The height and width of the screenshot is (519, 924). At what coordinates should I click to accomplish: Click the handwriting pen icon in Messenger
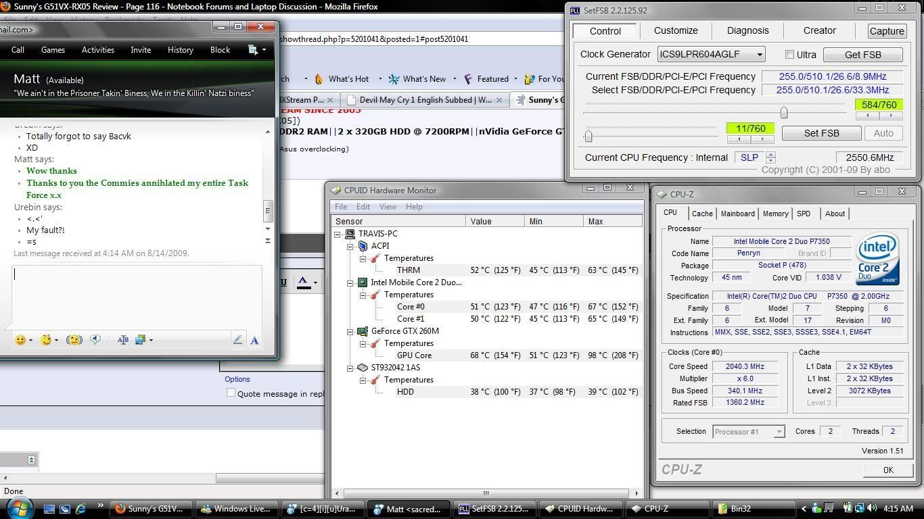click(x=237, y=340)
